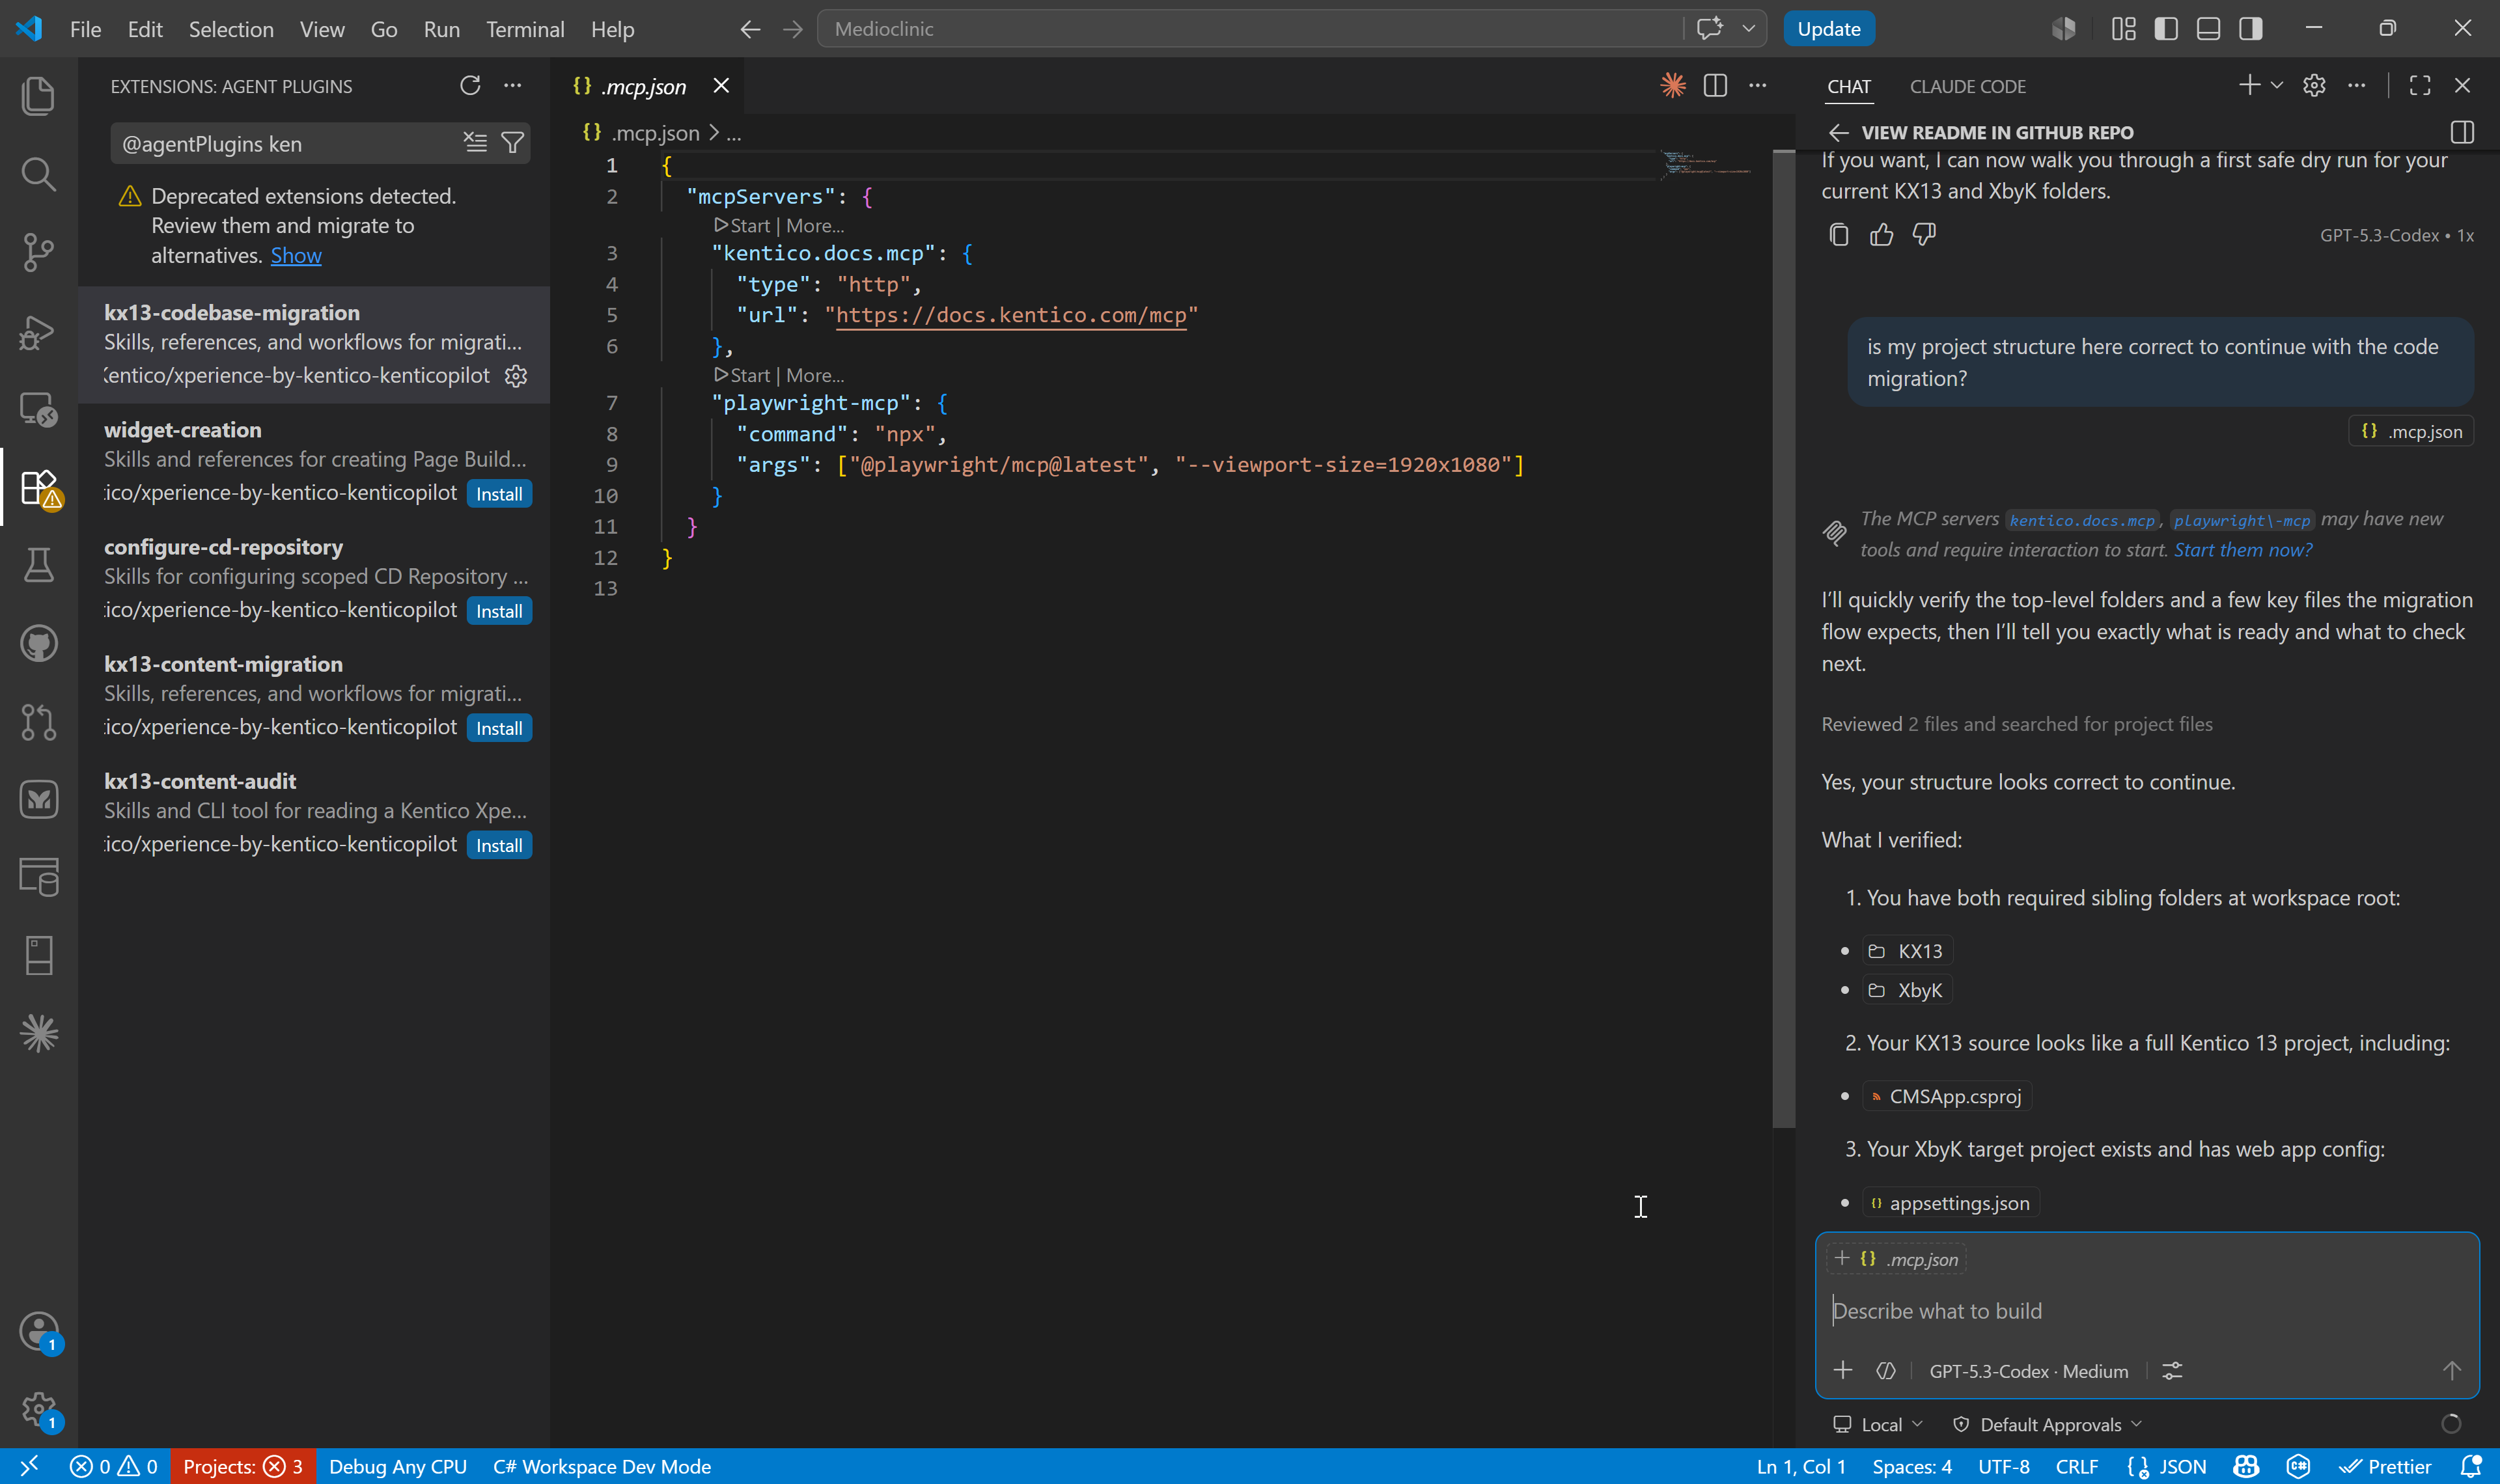The height and width of the screenshot is (1484, 2500).
Task: Click Update button in title bar
Action: (x=1828, y=29)
